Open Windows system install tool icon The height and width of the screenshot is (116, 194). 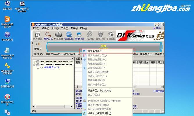pos(7,53)
